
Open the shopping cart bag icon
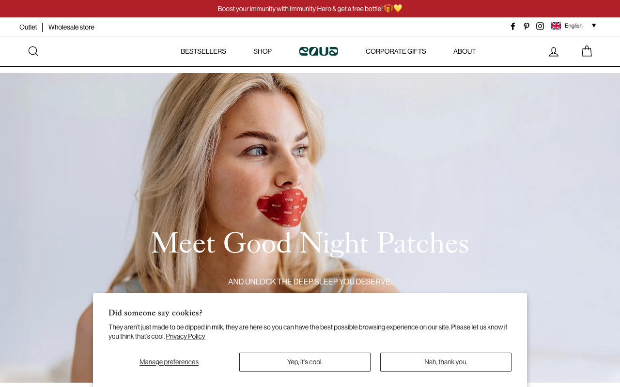(587, 51)
